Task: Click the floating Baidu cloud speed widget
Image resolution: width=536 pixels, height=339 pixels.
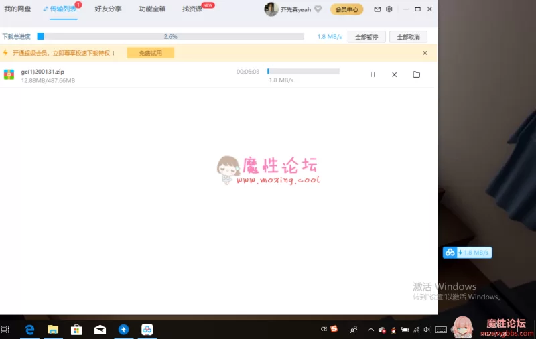Action: pos(467,253)
